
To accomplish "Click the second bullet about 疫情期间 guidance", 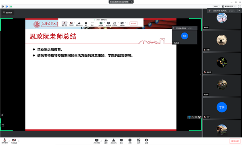I will 85,55.
